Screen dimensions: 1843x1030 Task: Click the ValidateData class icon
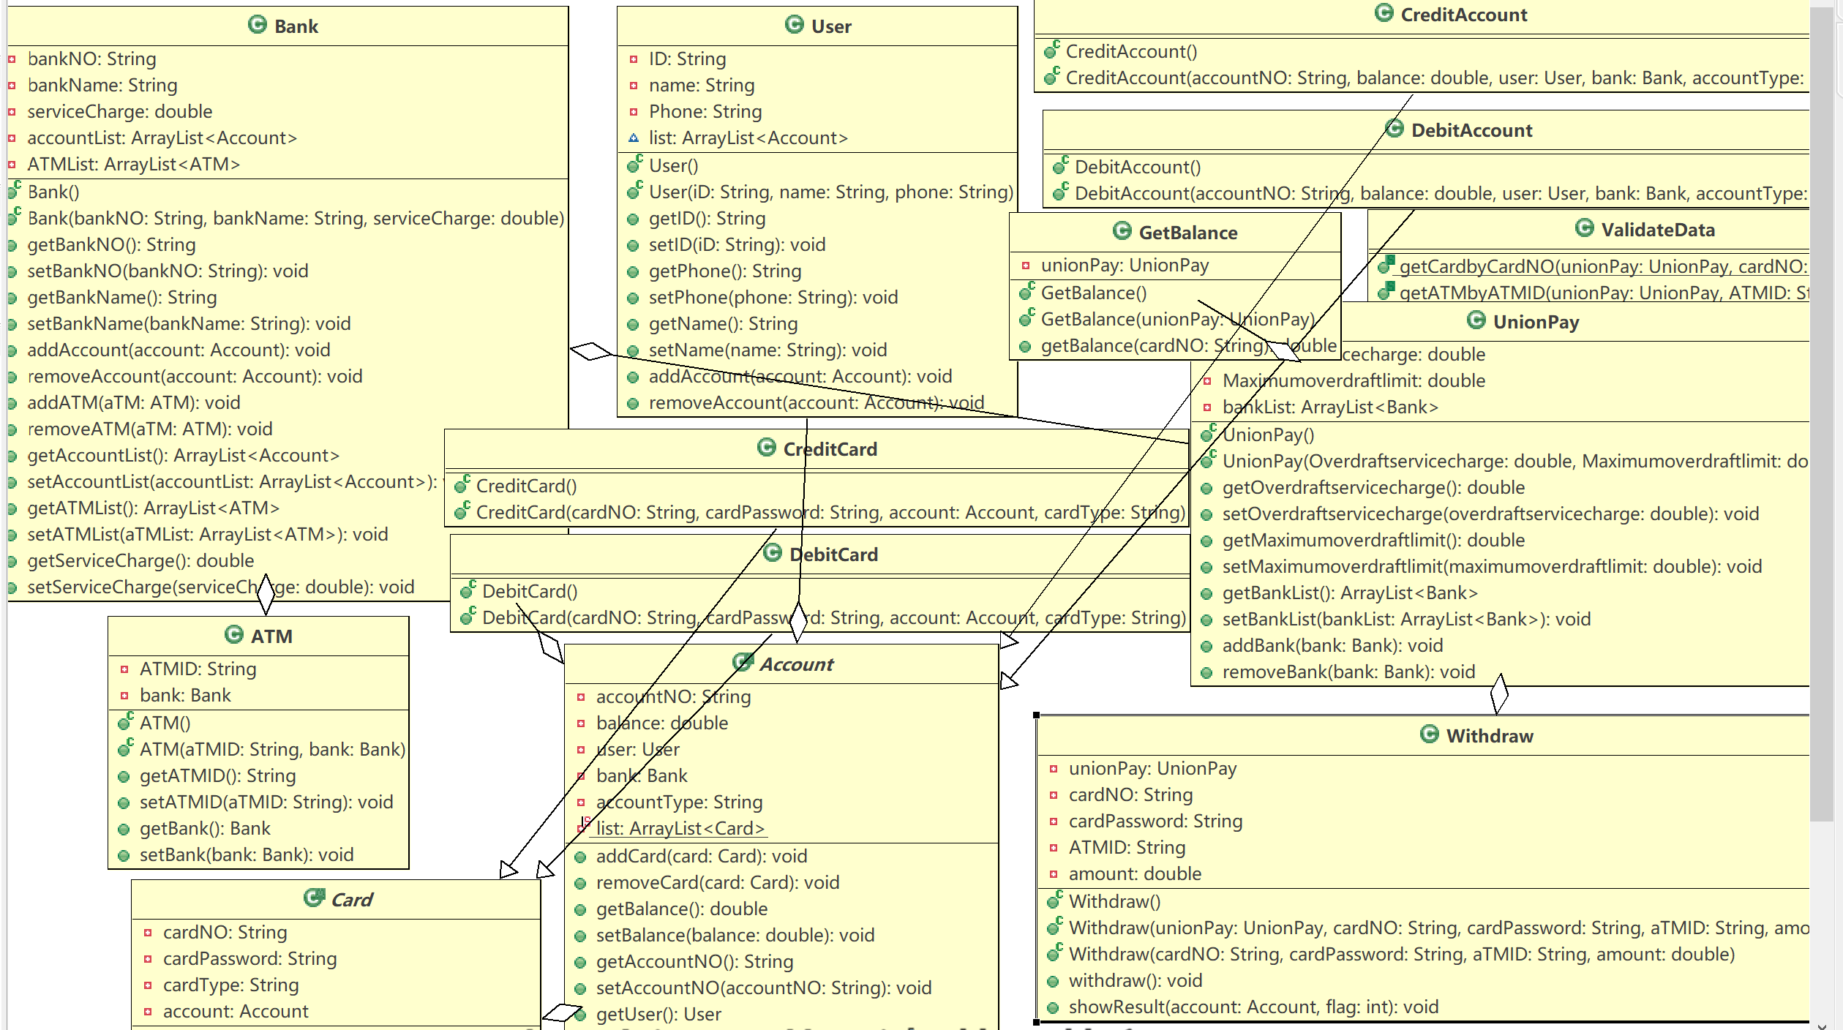click(x=1584, y=228)
